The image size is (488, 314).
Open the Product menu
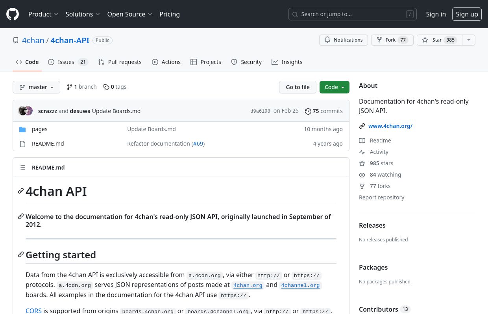[43, 14]
